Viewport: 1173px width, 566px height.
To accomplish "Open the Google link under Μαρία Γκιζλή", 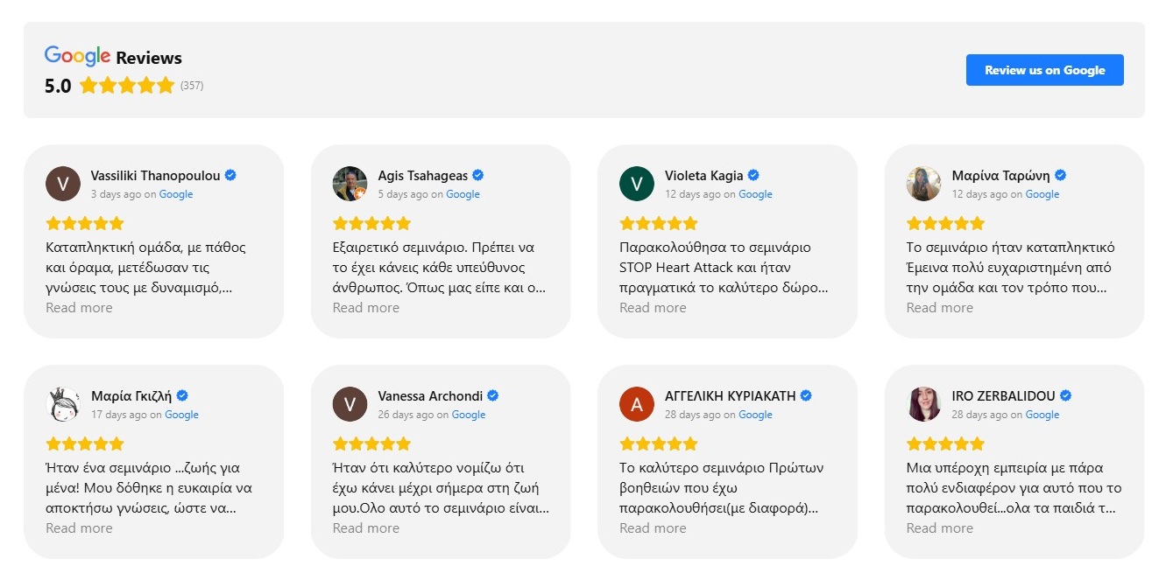I will point(181,415).
